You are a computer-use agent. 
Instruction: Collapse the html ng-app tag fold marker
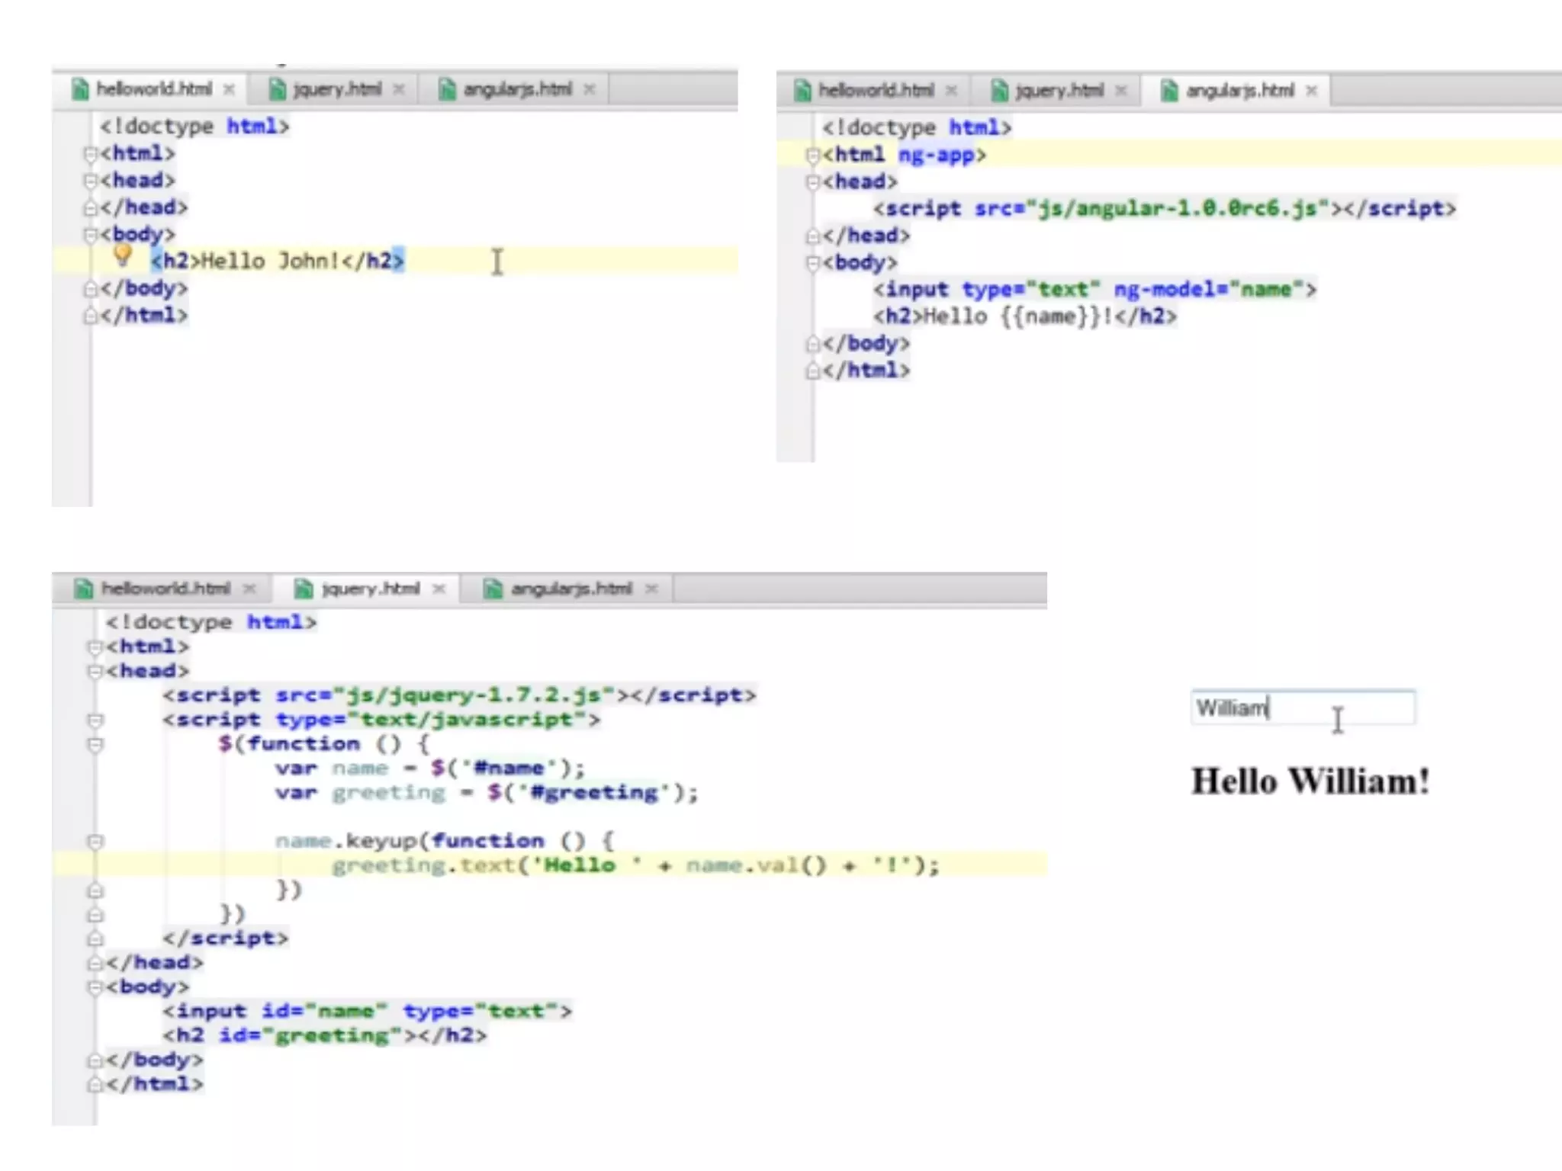point(812,155)
